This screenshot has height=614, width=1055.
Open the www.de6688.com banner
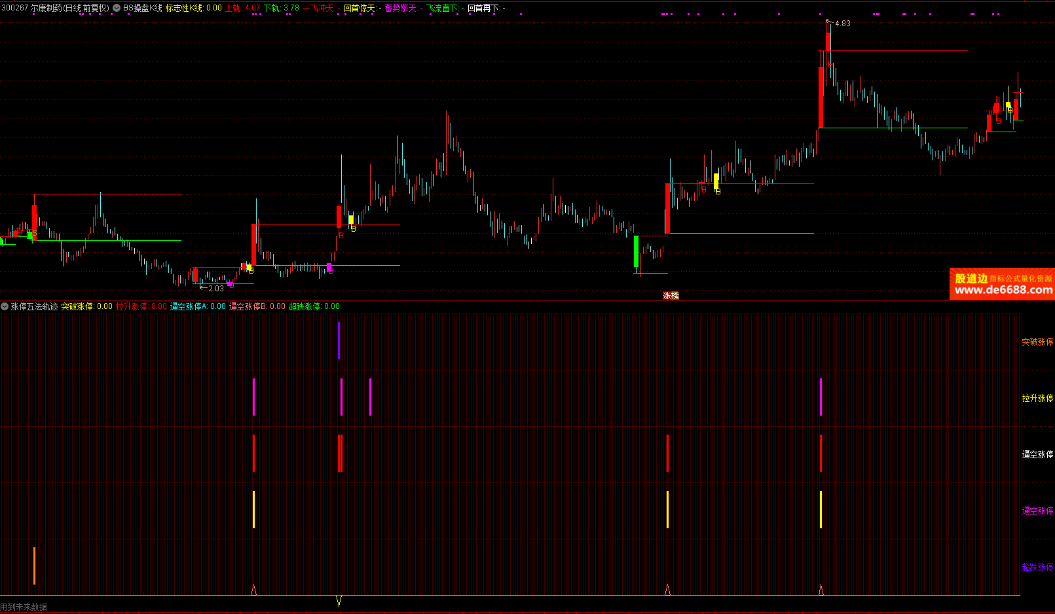tap(1002, 284)
